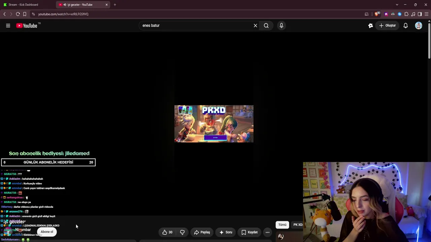Viewport: 431px width, 242px height.
Task: Open YouTube notifications bell
Action: coord(405,26)
